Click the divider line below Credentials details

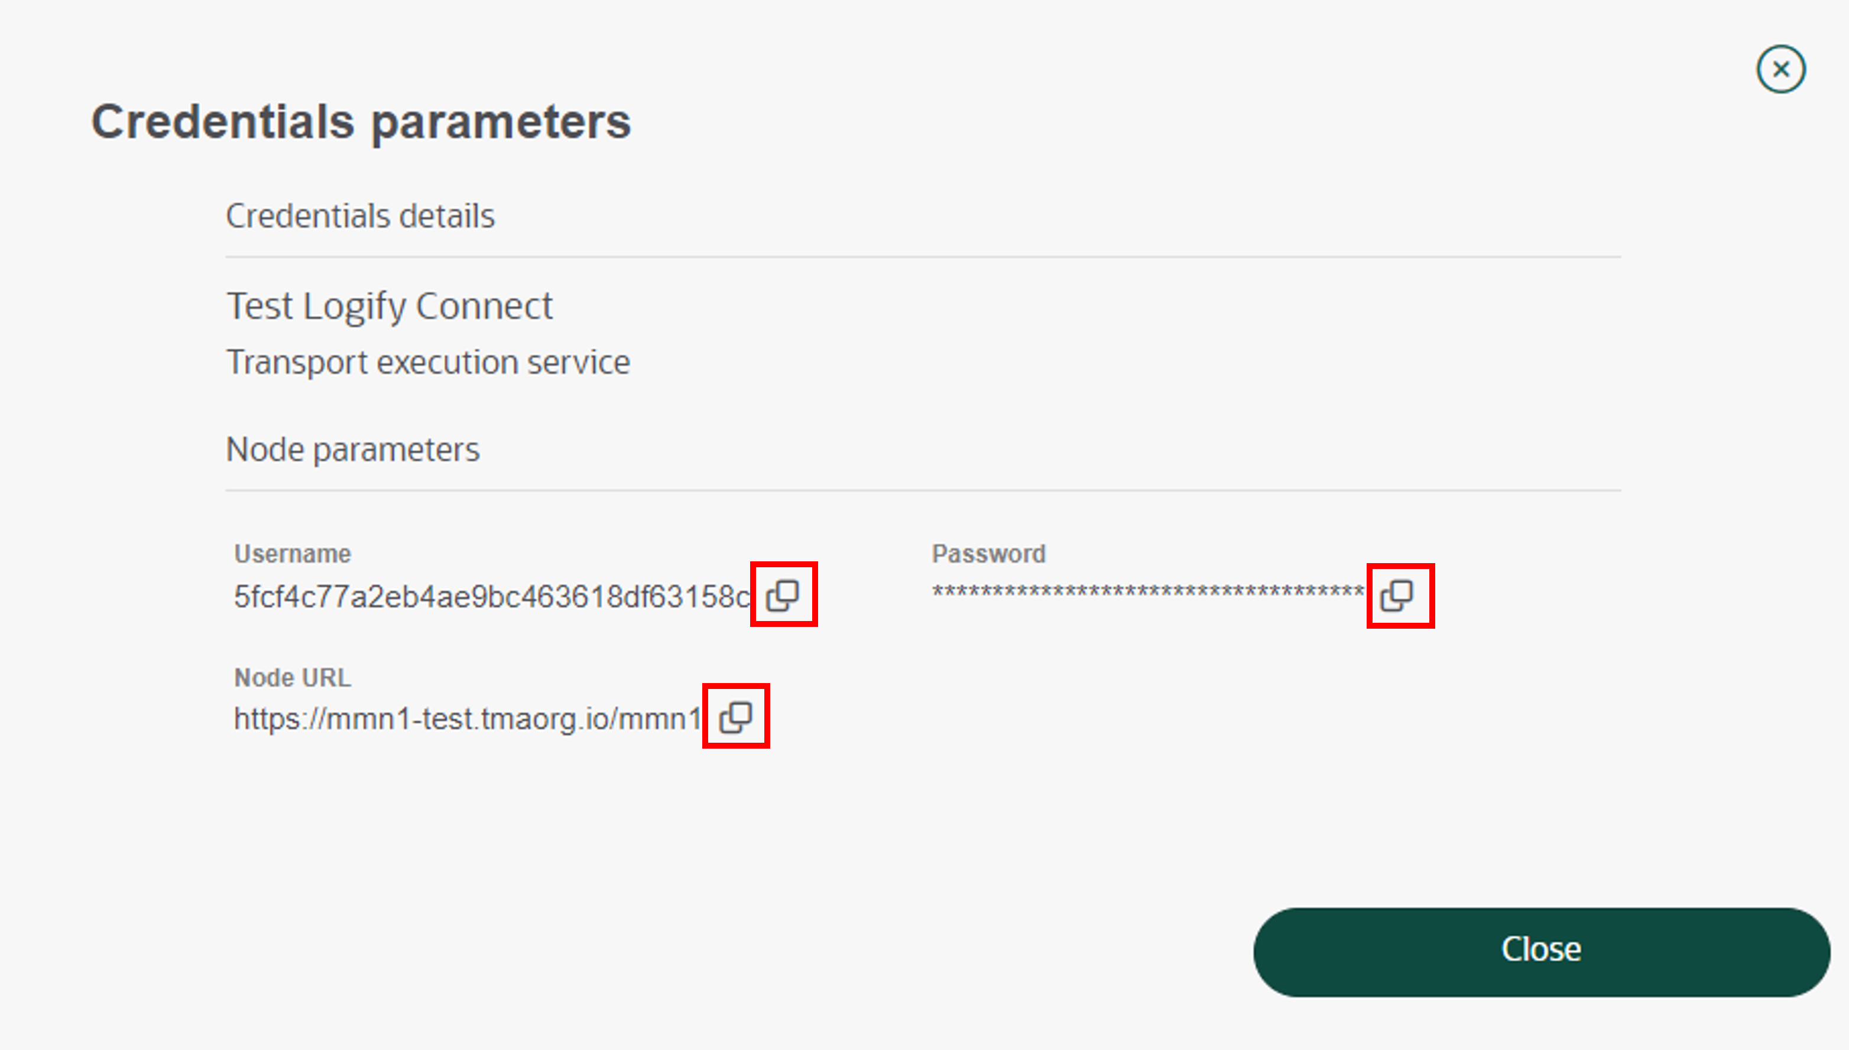(923, 256)
